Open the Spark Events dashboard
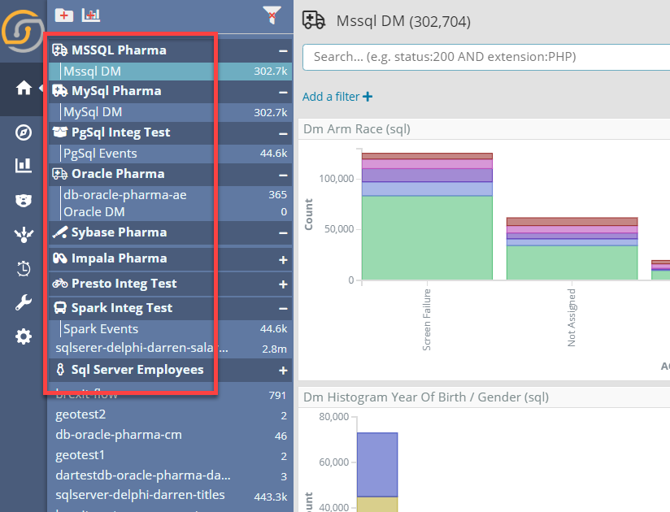This screenshot has height=512, width=670. click(170, 329)
